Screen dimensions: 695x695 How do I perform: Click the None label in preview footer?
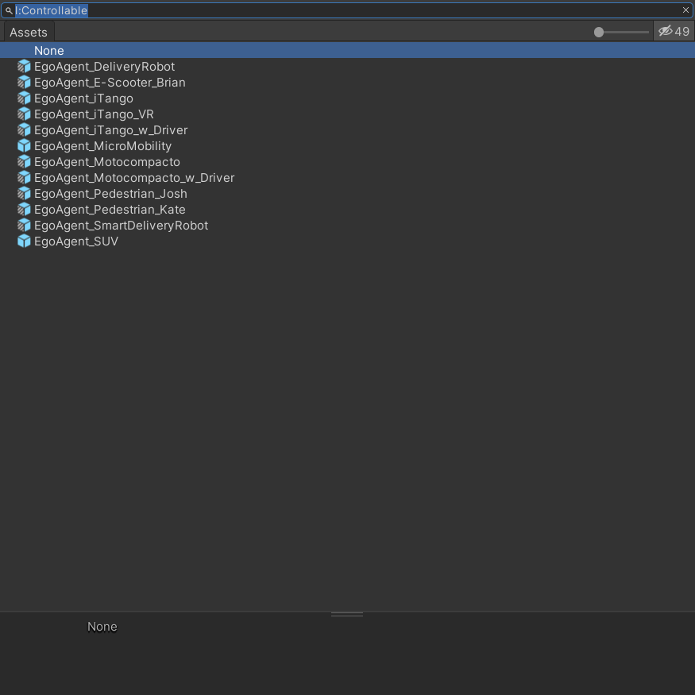pyautogui.click(x=102, y=627)
